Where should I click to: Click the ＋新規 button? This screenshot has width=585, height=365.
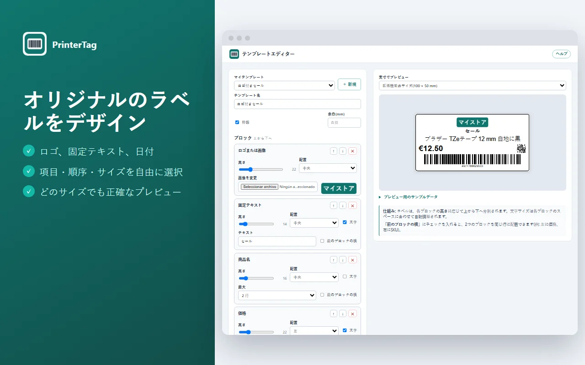pyautogui.click(x=349, y=84)
